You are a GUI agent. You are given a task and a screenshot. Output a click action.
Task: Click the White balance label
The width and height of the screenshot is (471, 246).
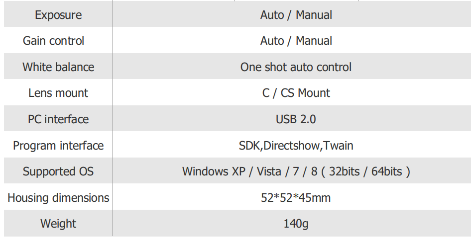58,67
